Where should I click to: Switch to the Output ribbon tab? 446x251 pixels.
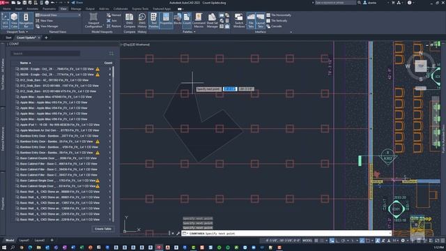[90, 9]
